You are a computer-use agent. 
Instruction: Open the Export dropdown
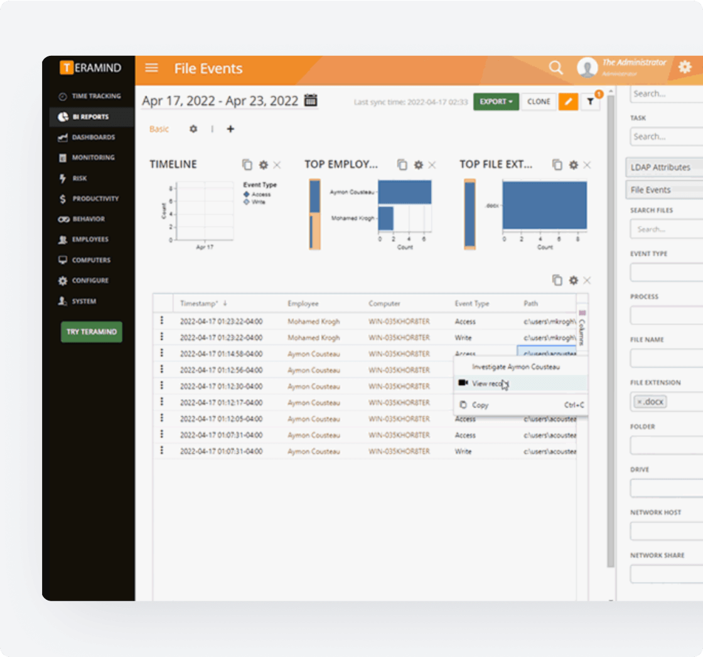[496, 101]
